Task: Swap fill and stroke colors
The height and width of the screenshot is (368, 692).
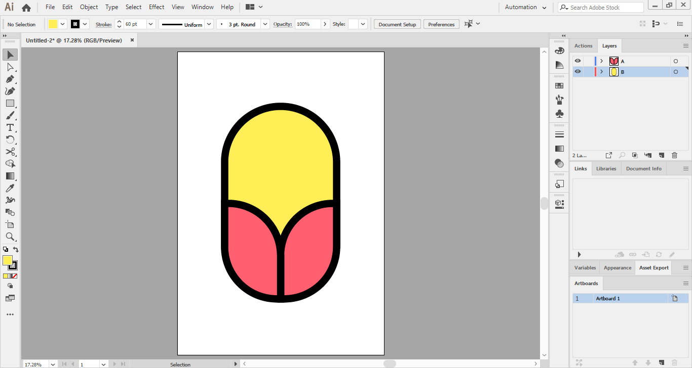Action: pyautogui.click(x=16, y=249)
